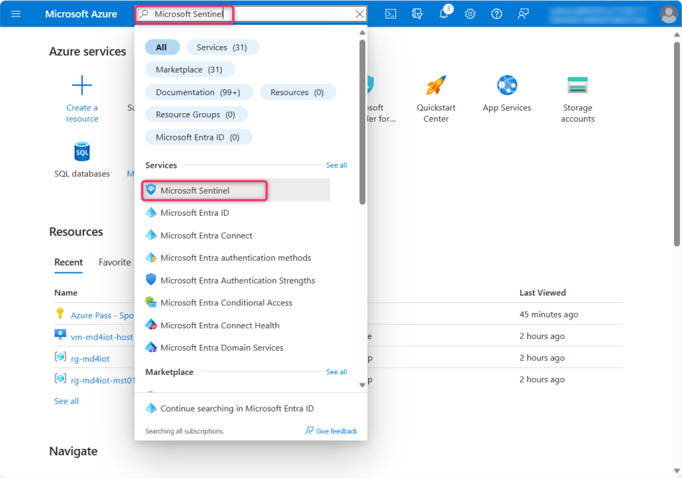Open the Settings gear in header
Viewport: 682px width, 478px height.
pos(470,14)
